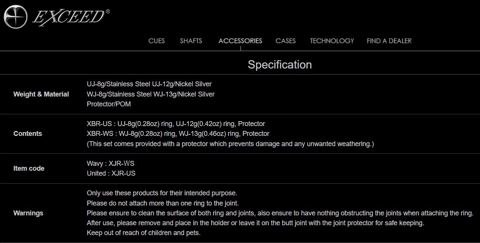Viewport: 480px width, 243px height.
Task: Click the Protector/POM material line
Action: click(x=109, y=104)
